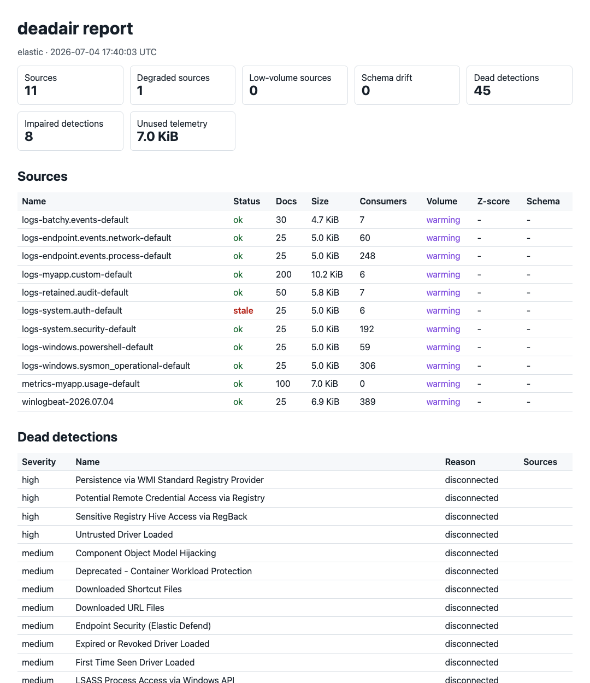Select the logs-batchy.events-default source name
590x683 pixels.
pos(75,220)
